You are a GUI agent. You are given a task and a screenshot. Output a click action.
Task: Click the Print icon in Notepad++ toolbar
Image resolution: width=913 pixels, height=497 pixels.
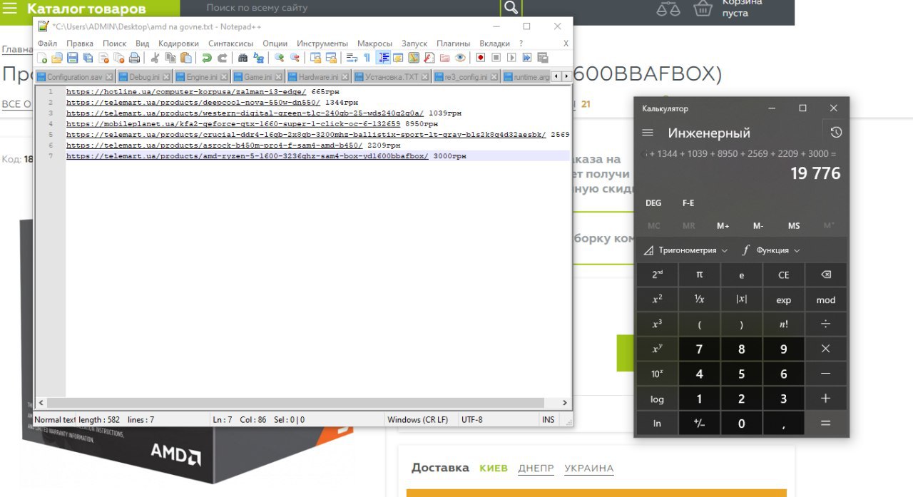134,58
